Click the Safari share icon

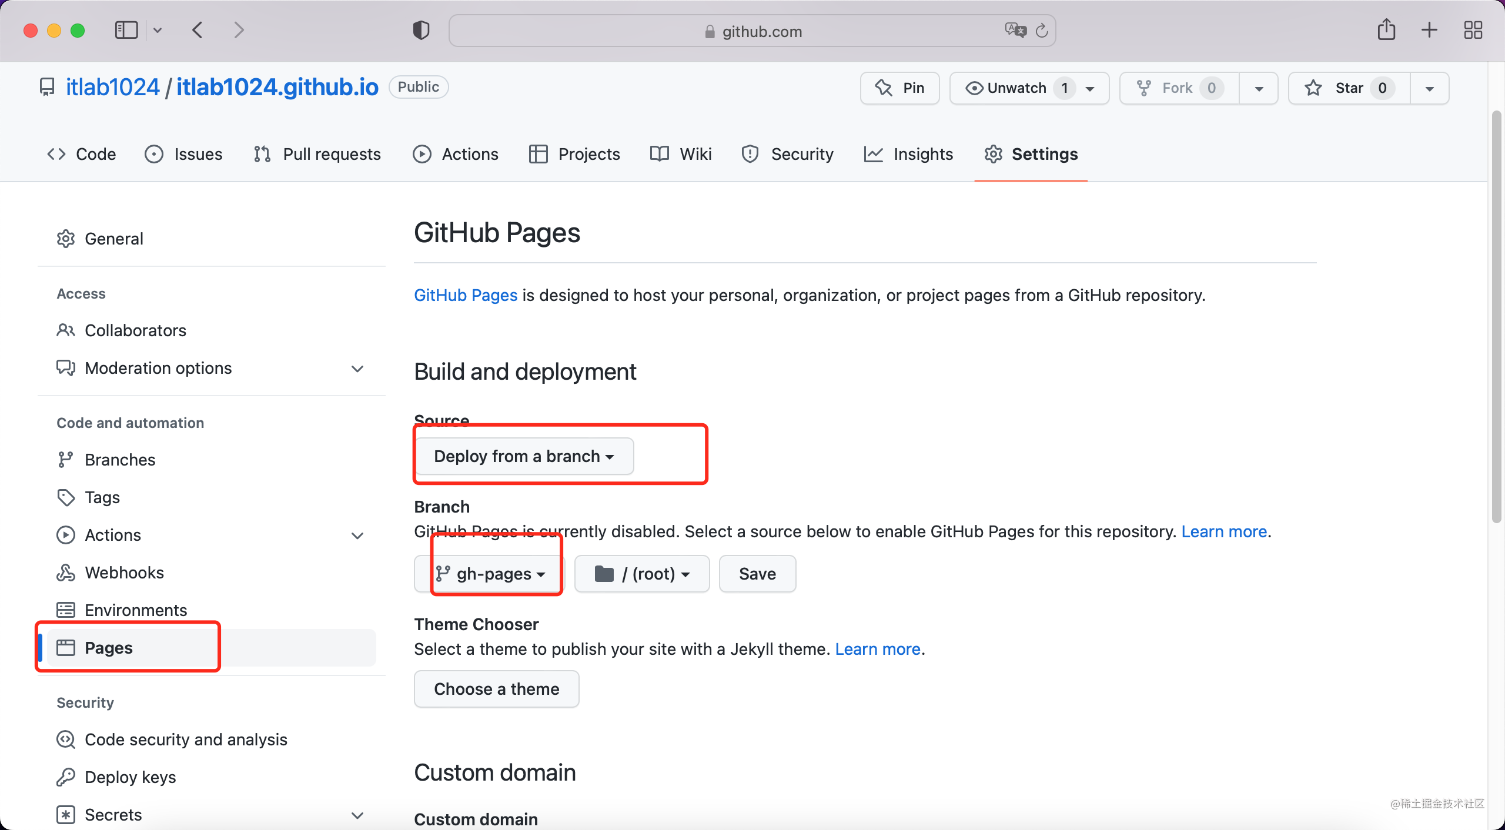coord(1386,29)
